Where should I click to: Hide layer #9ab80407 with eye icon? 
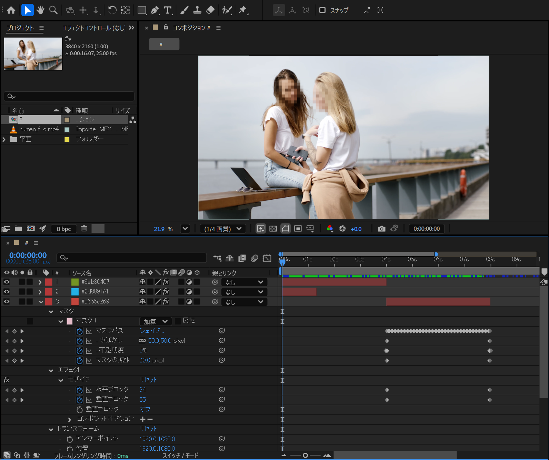7,282
